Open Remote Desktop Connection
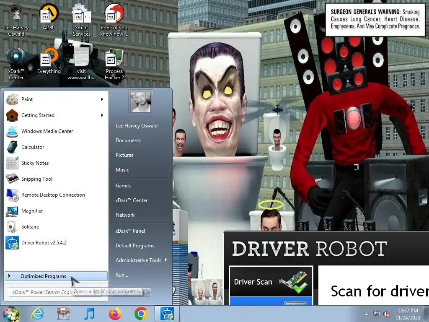The image size is (429, 322). 56,195
